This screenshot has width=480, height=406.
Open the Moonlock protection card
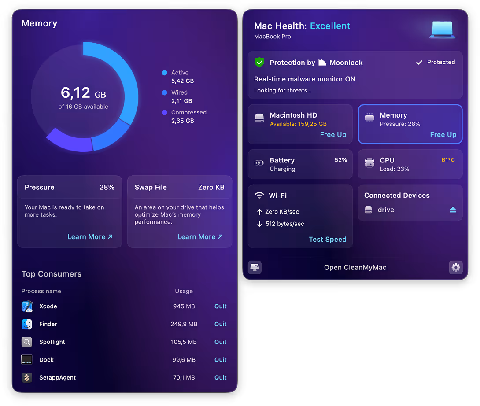coord(355,75)
